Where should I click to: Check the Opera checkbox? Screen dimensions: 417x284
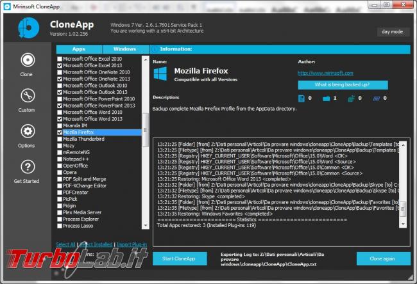(x=60, y=172)
